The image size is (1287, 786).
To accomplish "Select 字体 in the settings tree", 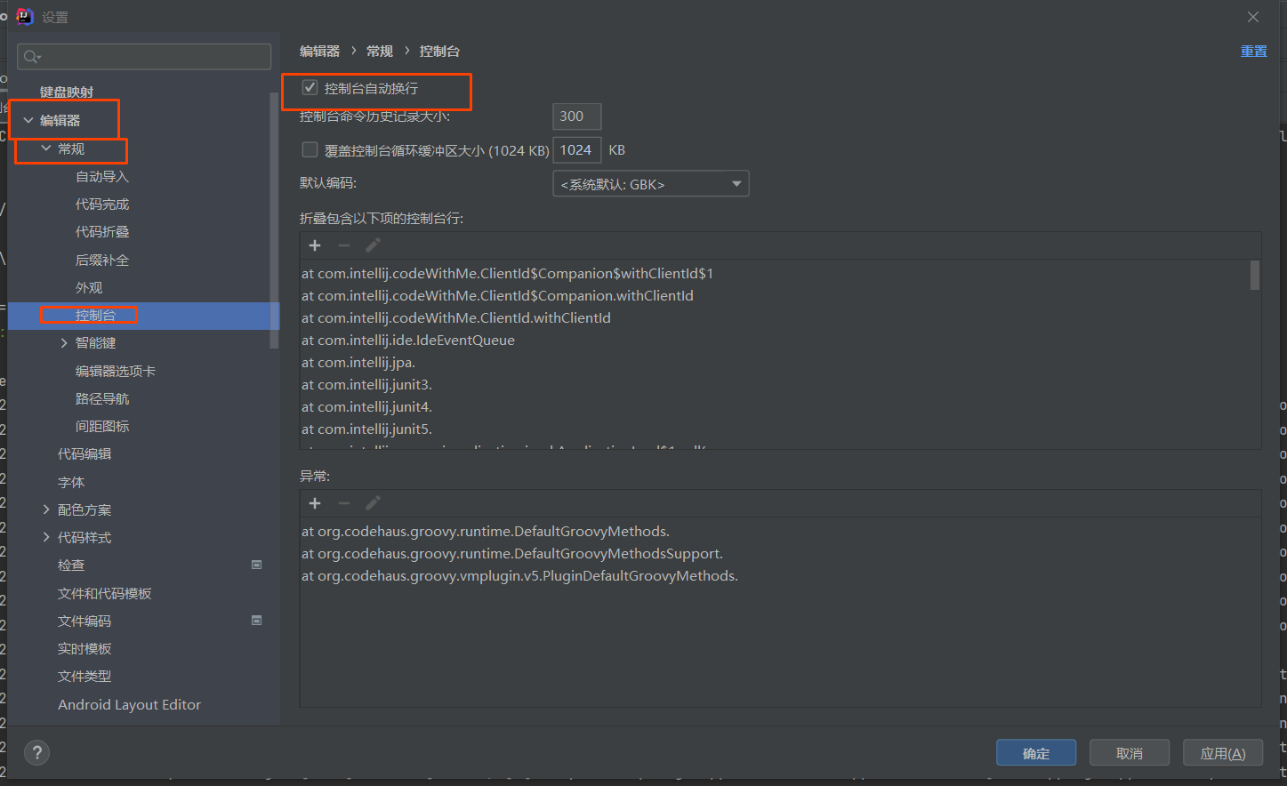I will click(x=71, y=482).
